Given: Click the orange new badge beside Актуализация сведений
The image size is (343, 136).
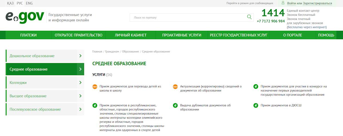Looking at the screenshot, I should (x=175, y=86).
